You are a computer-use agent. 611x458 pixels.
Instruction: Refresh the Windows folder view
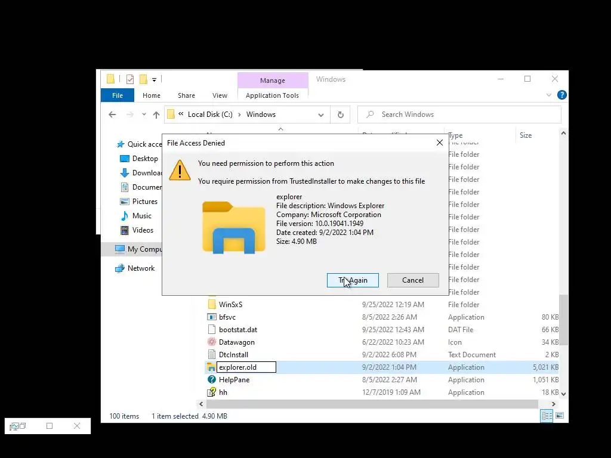[x=340, y=114]
